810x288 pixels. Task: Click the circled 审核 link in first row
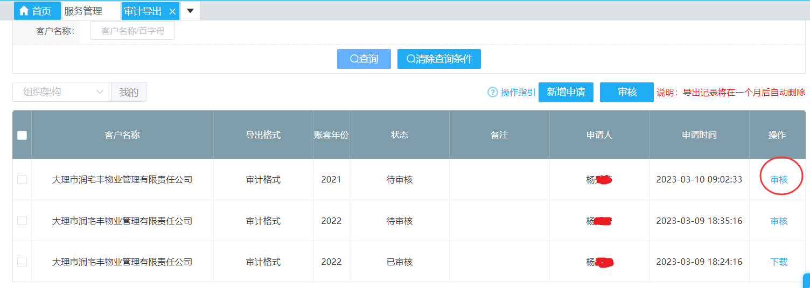779,180
